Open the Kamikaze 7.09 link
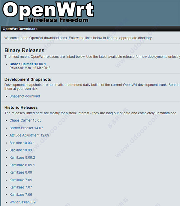 pos(21,180)
